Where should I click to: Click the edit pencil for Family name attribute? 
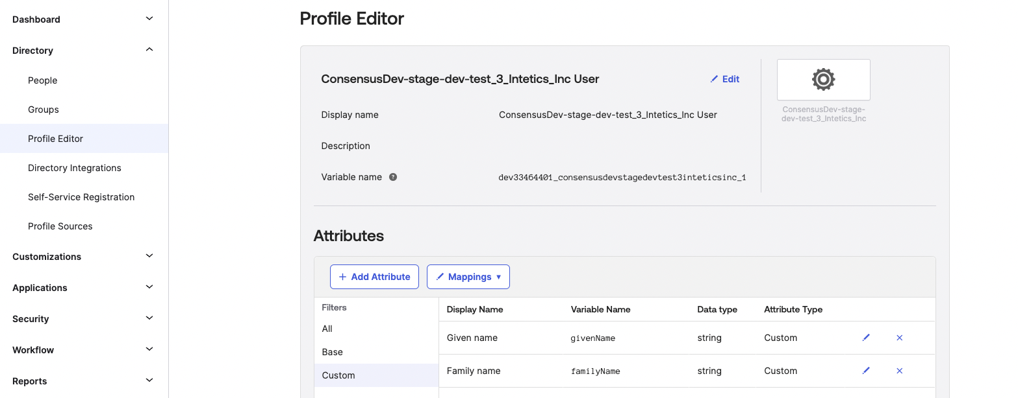click(x=866, y=370)
